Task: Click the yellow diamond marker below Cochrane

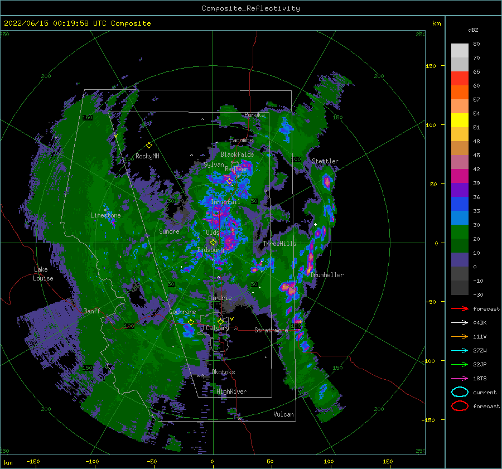Action: click(191, 322)
